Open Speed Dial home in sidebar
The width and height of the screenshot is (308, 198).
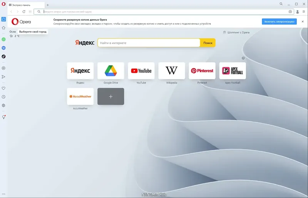coord(3,19)
